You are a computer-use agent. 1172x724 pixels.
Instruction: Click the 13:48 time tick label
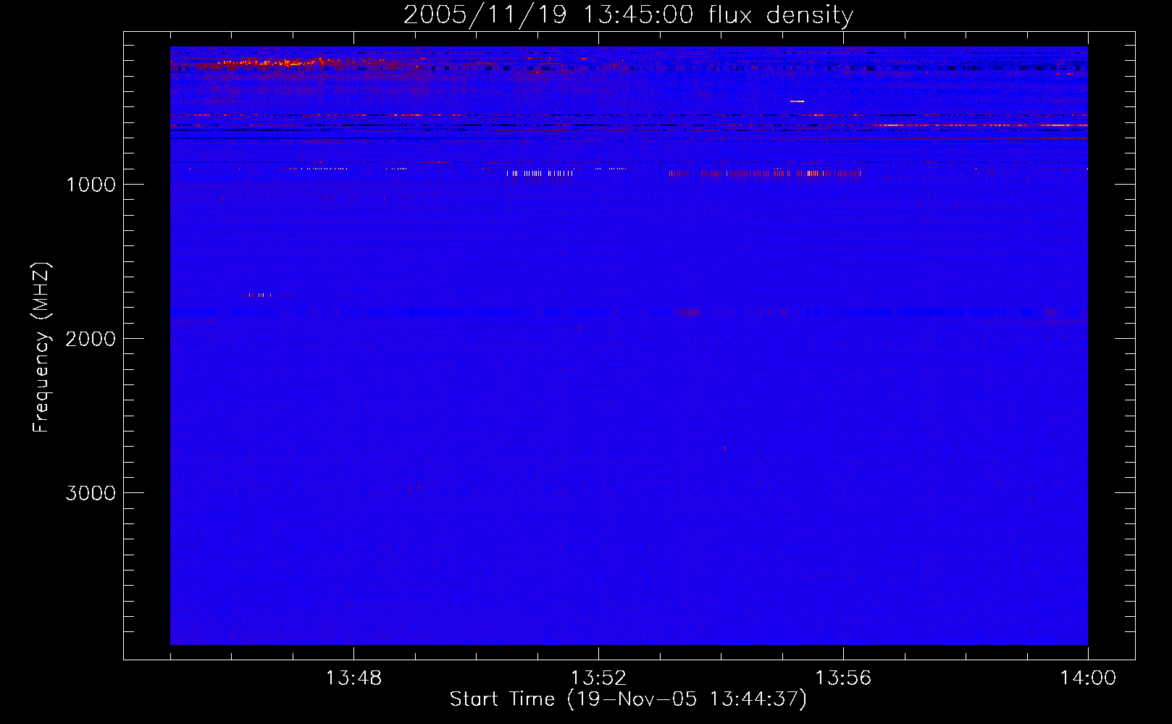[x=353, y=678]
